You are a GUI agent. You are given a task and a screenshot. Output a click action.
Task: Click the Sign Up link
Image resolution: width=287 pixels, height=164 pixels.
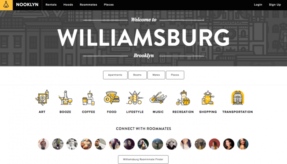[275, 5]
